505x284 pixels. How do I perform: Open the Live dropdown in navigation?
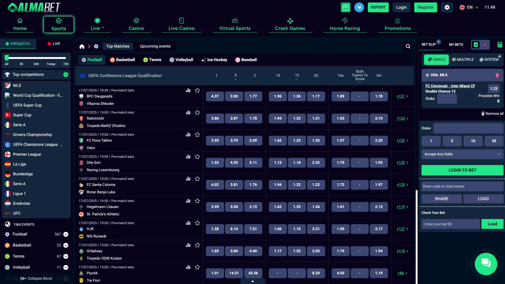coord(97,24)
